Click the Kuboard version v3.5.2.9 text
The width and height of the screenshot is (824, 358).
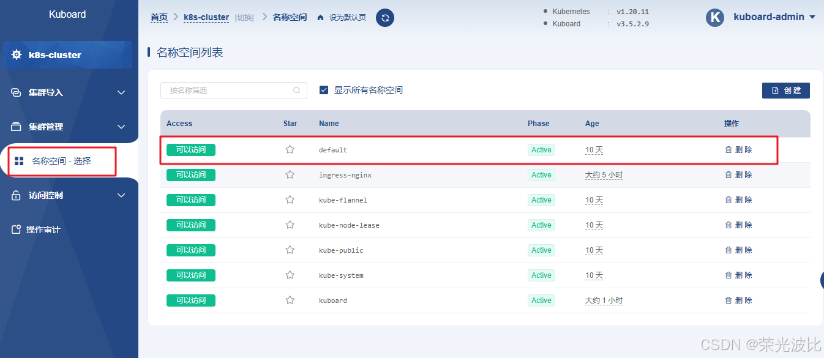632,24
